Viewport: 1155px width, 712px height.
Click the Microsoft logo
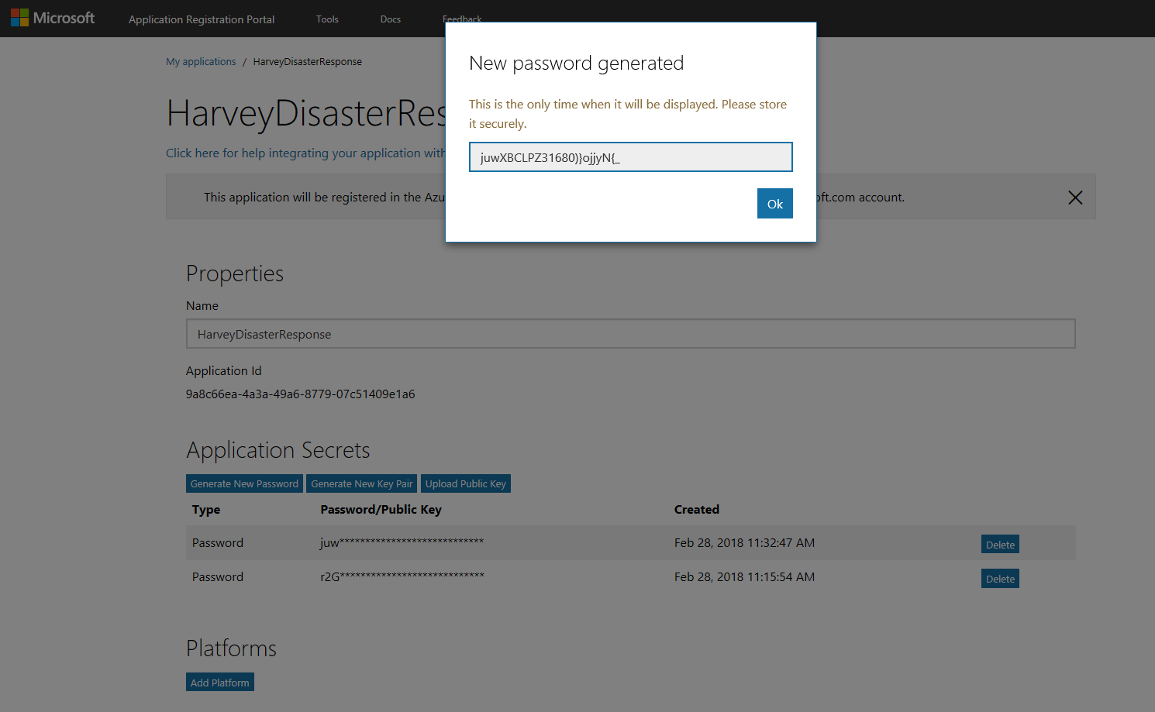(x=53, y=18)
